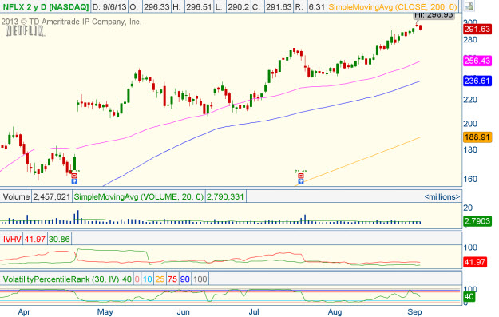Click the Apr label on time axis
Image resolution: width=499 pixels, height=317 pixels.
(24, 311)
